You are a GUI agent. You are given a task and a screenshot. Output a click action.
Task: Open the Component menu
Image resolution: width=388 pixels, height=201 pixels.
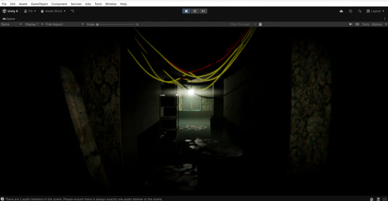point(59,4)
